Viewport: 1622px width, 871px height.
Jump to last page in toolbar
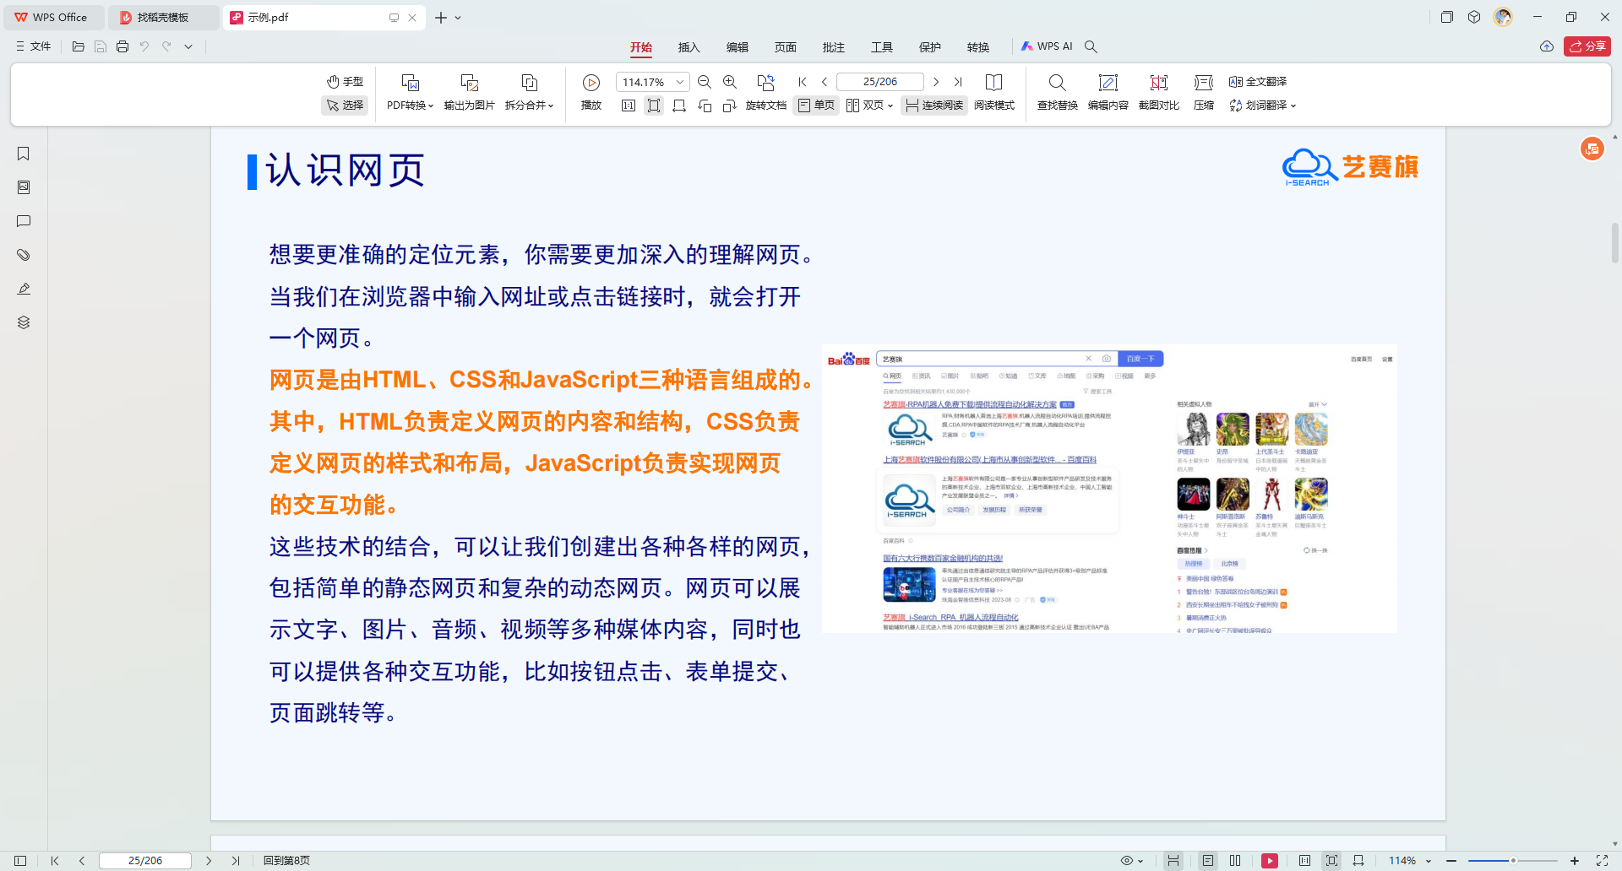958,82
